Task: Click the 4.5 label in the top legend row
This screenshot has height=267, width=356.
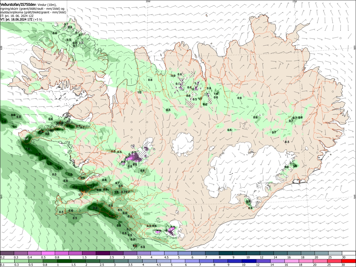Action: [166, 257]
